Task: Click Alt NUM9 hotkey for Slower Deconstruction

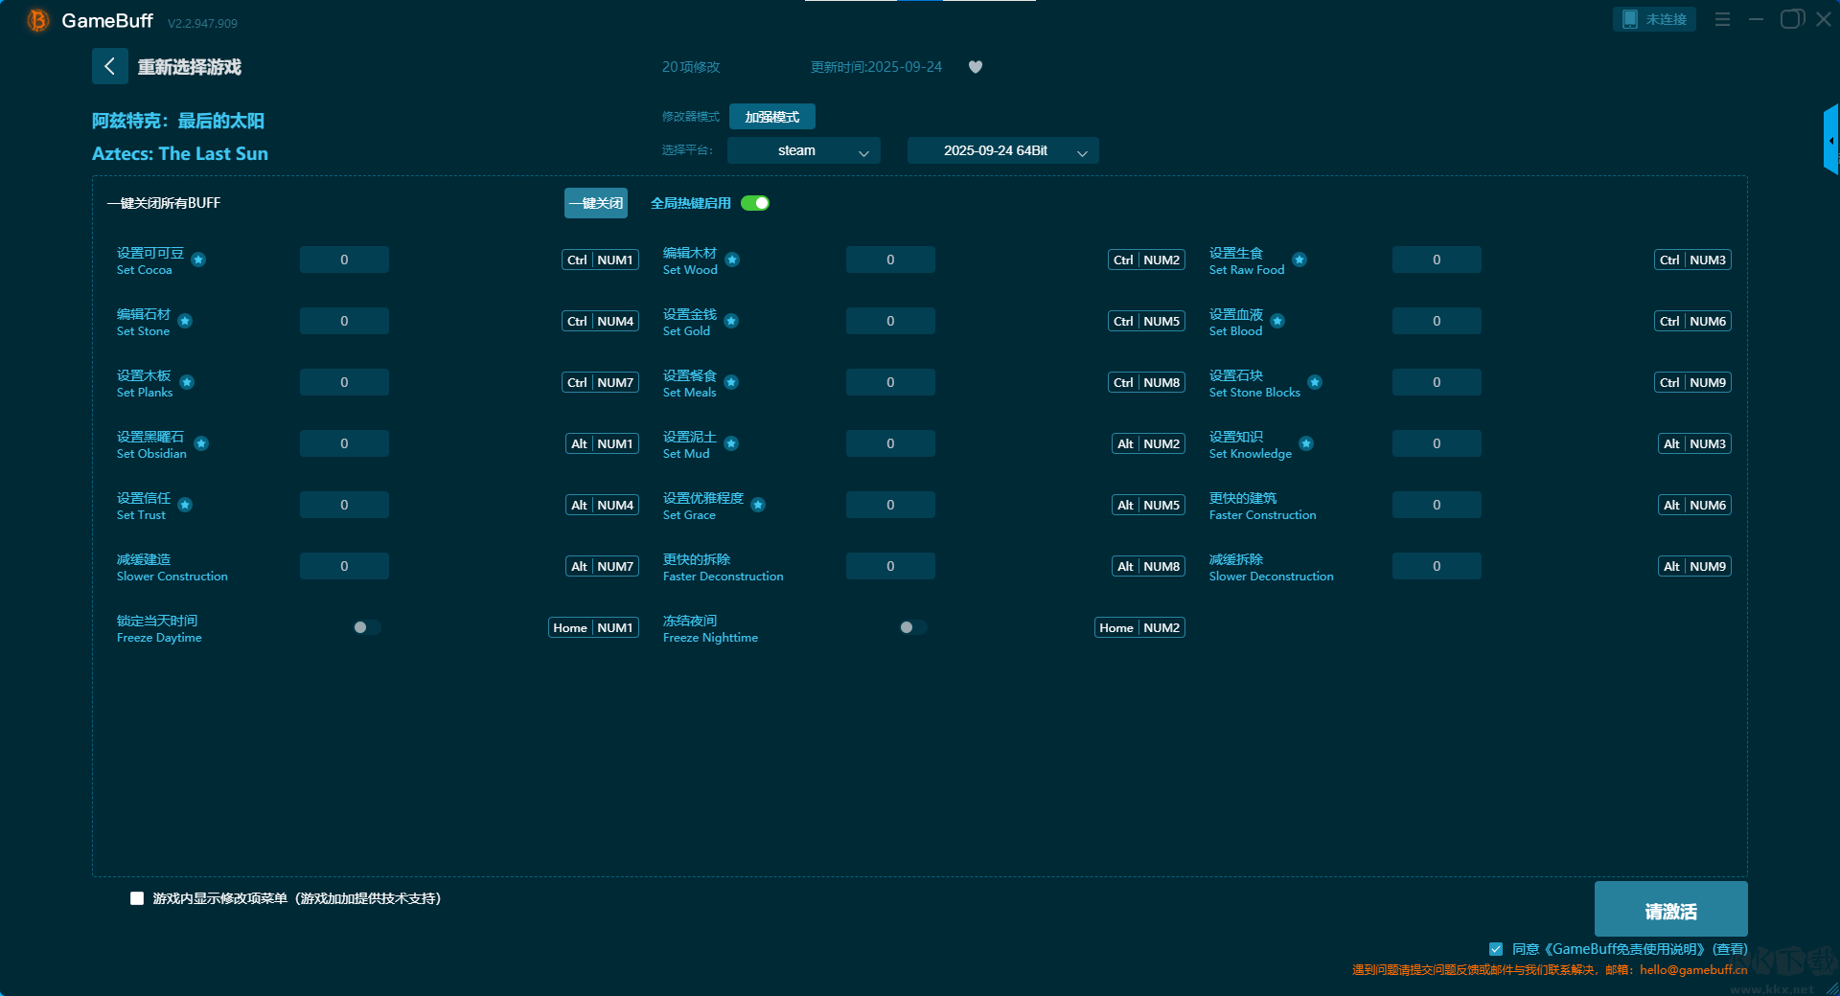Action: click(x=1694, y=566)
